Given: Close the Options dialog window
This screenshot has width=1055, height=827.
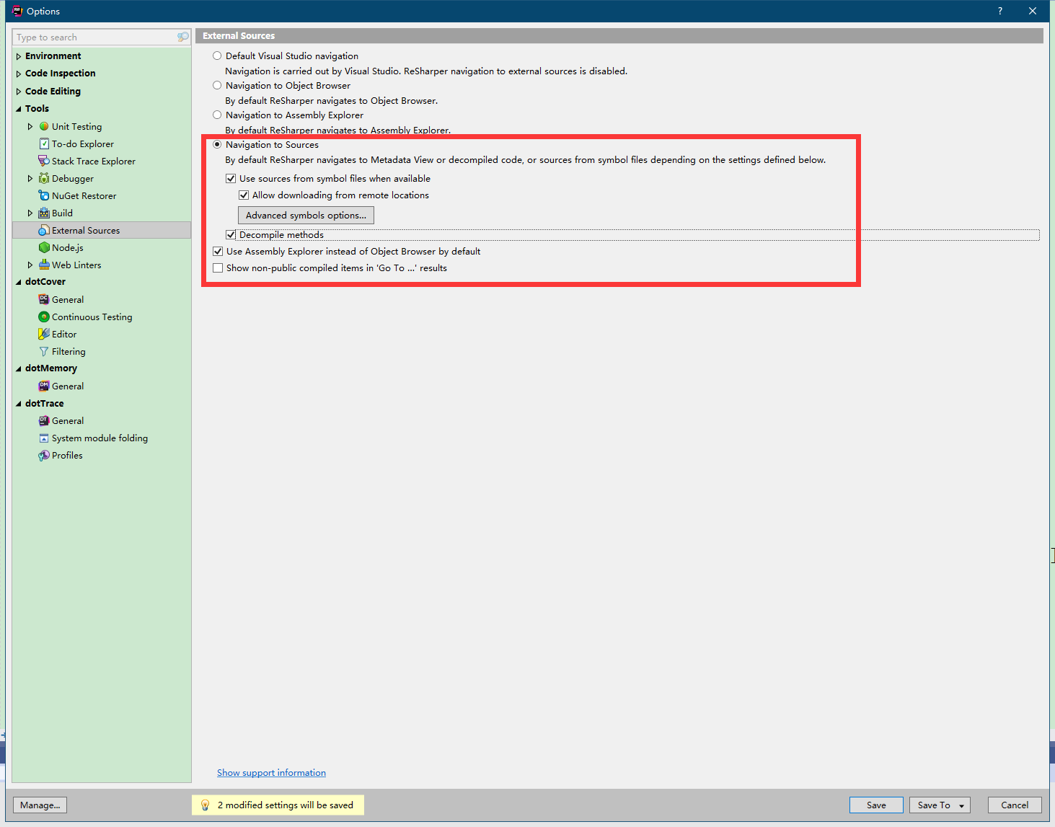Looking at the screenshot, I should [x=1033, y=11].
